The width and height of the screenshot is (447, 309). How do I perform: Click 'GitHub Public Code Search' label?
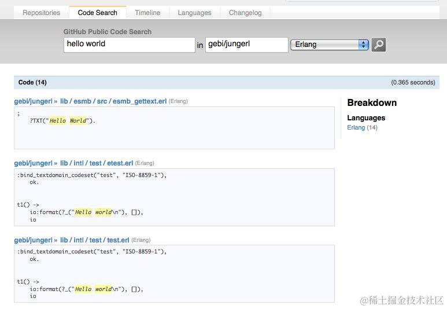pos(108,32)
